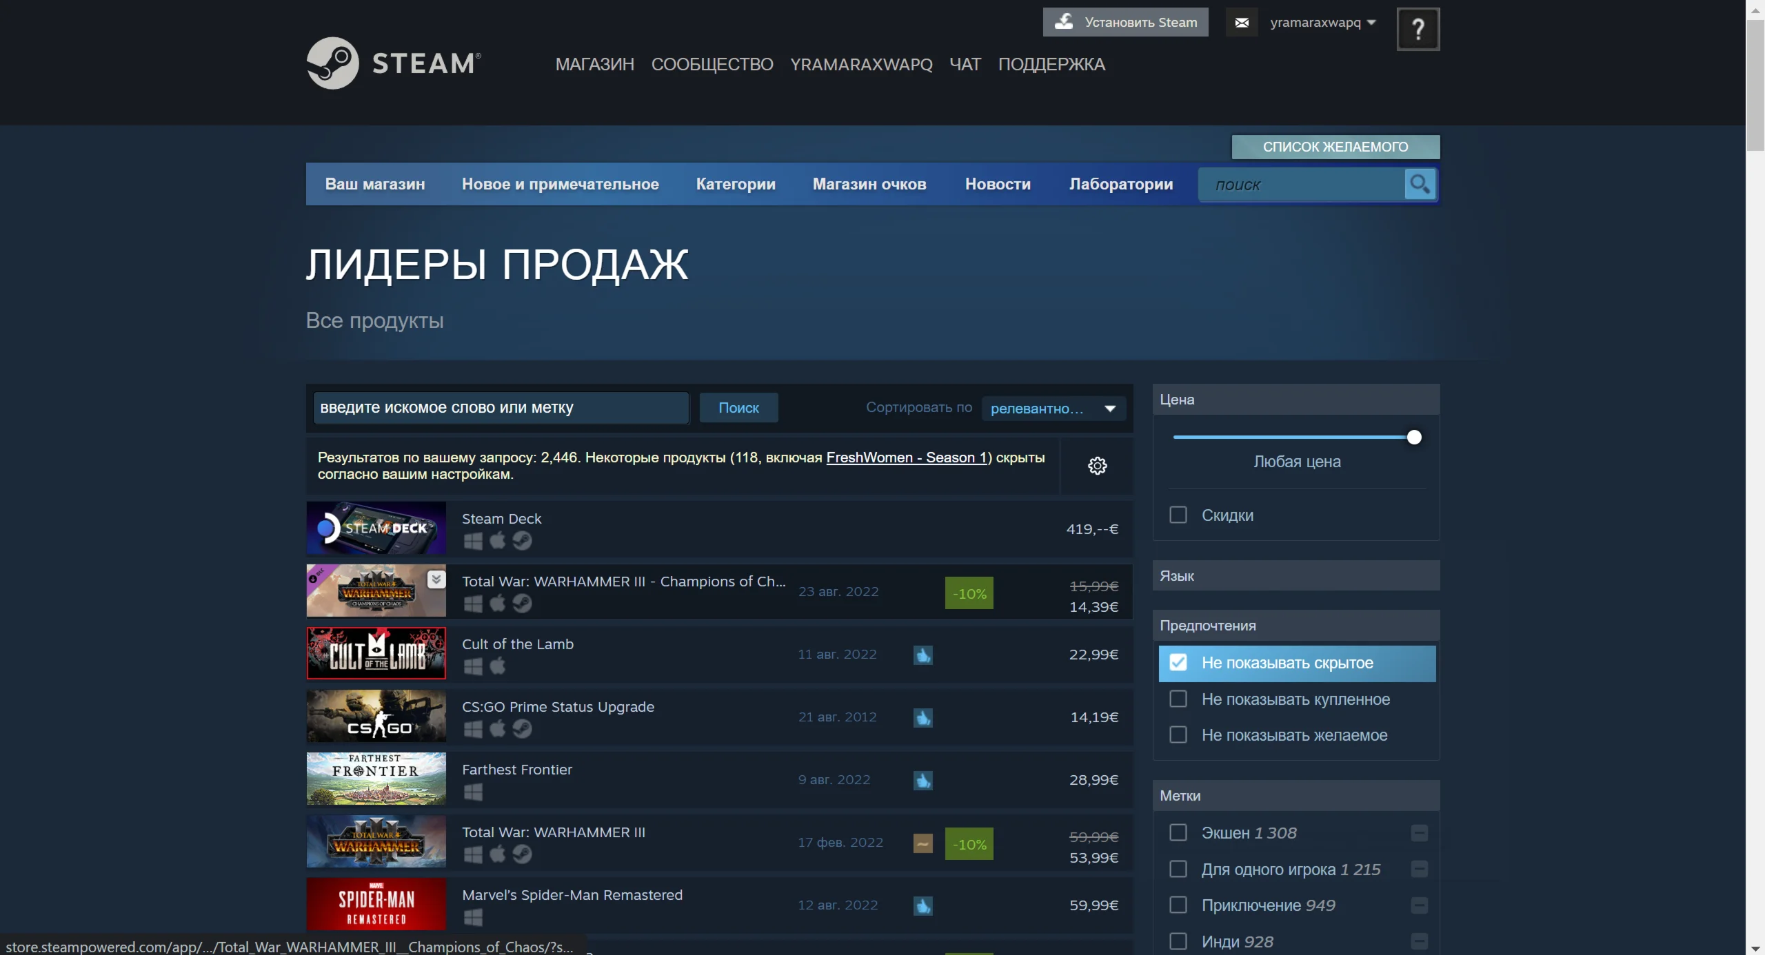Click the Steam logo icon
Screen dimensions: 1765x955
click(x=332, y=63)
